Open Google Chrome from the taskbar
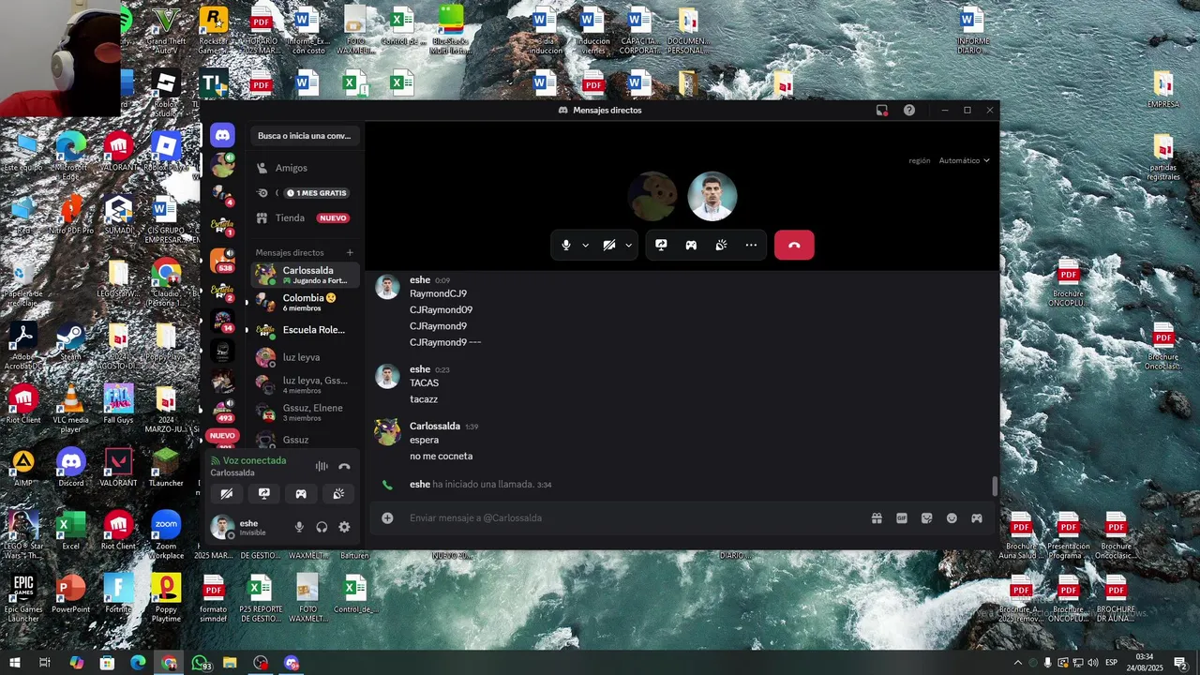Image resolution: width=1200 pixels, height=675 pixels. pyautogui.click(x=169, y=663)
